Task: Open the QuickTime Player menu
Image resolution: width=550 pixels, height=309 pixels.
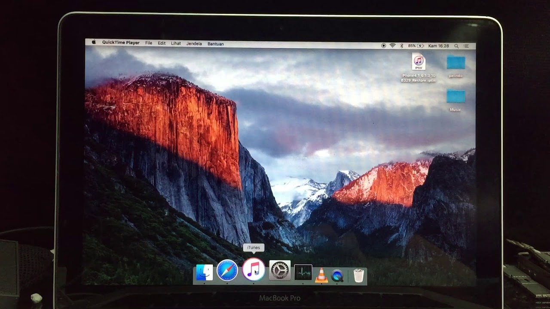Action: pos(121,43)
